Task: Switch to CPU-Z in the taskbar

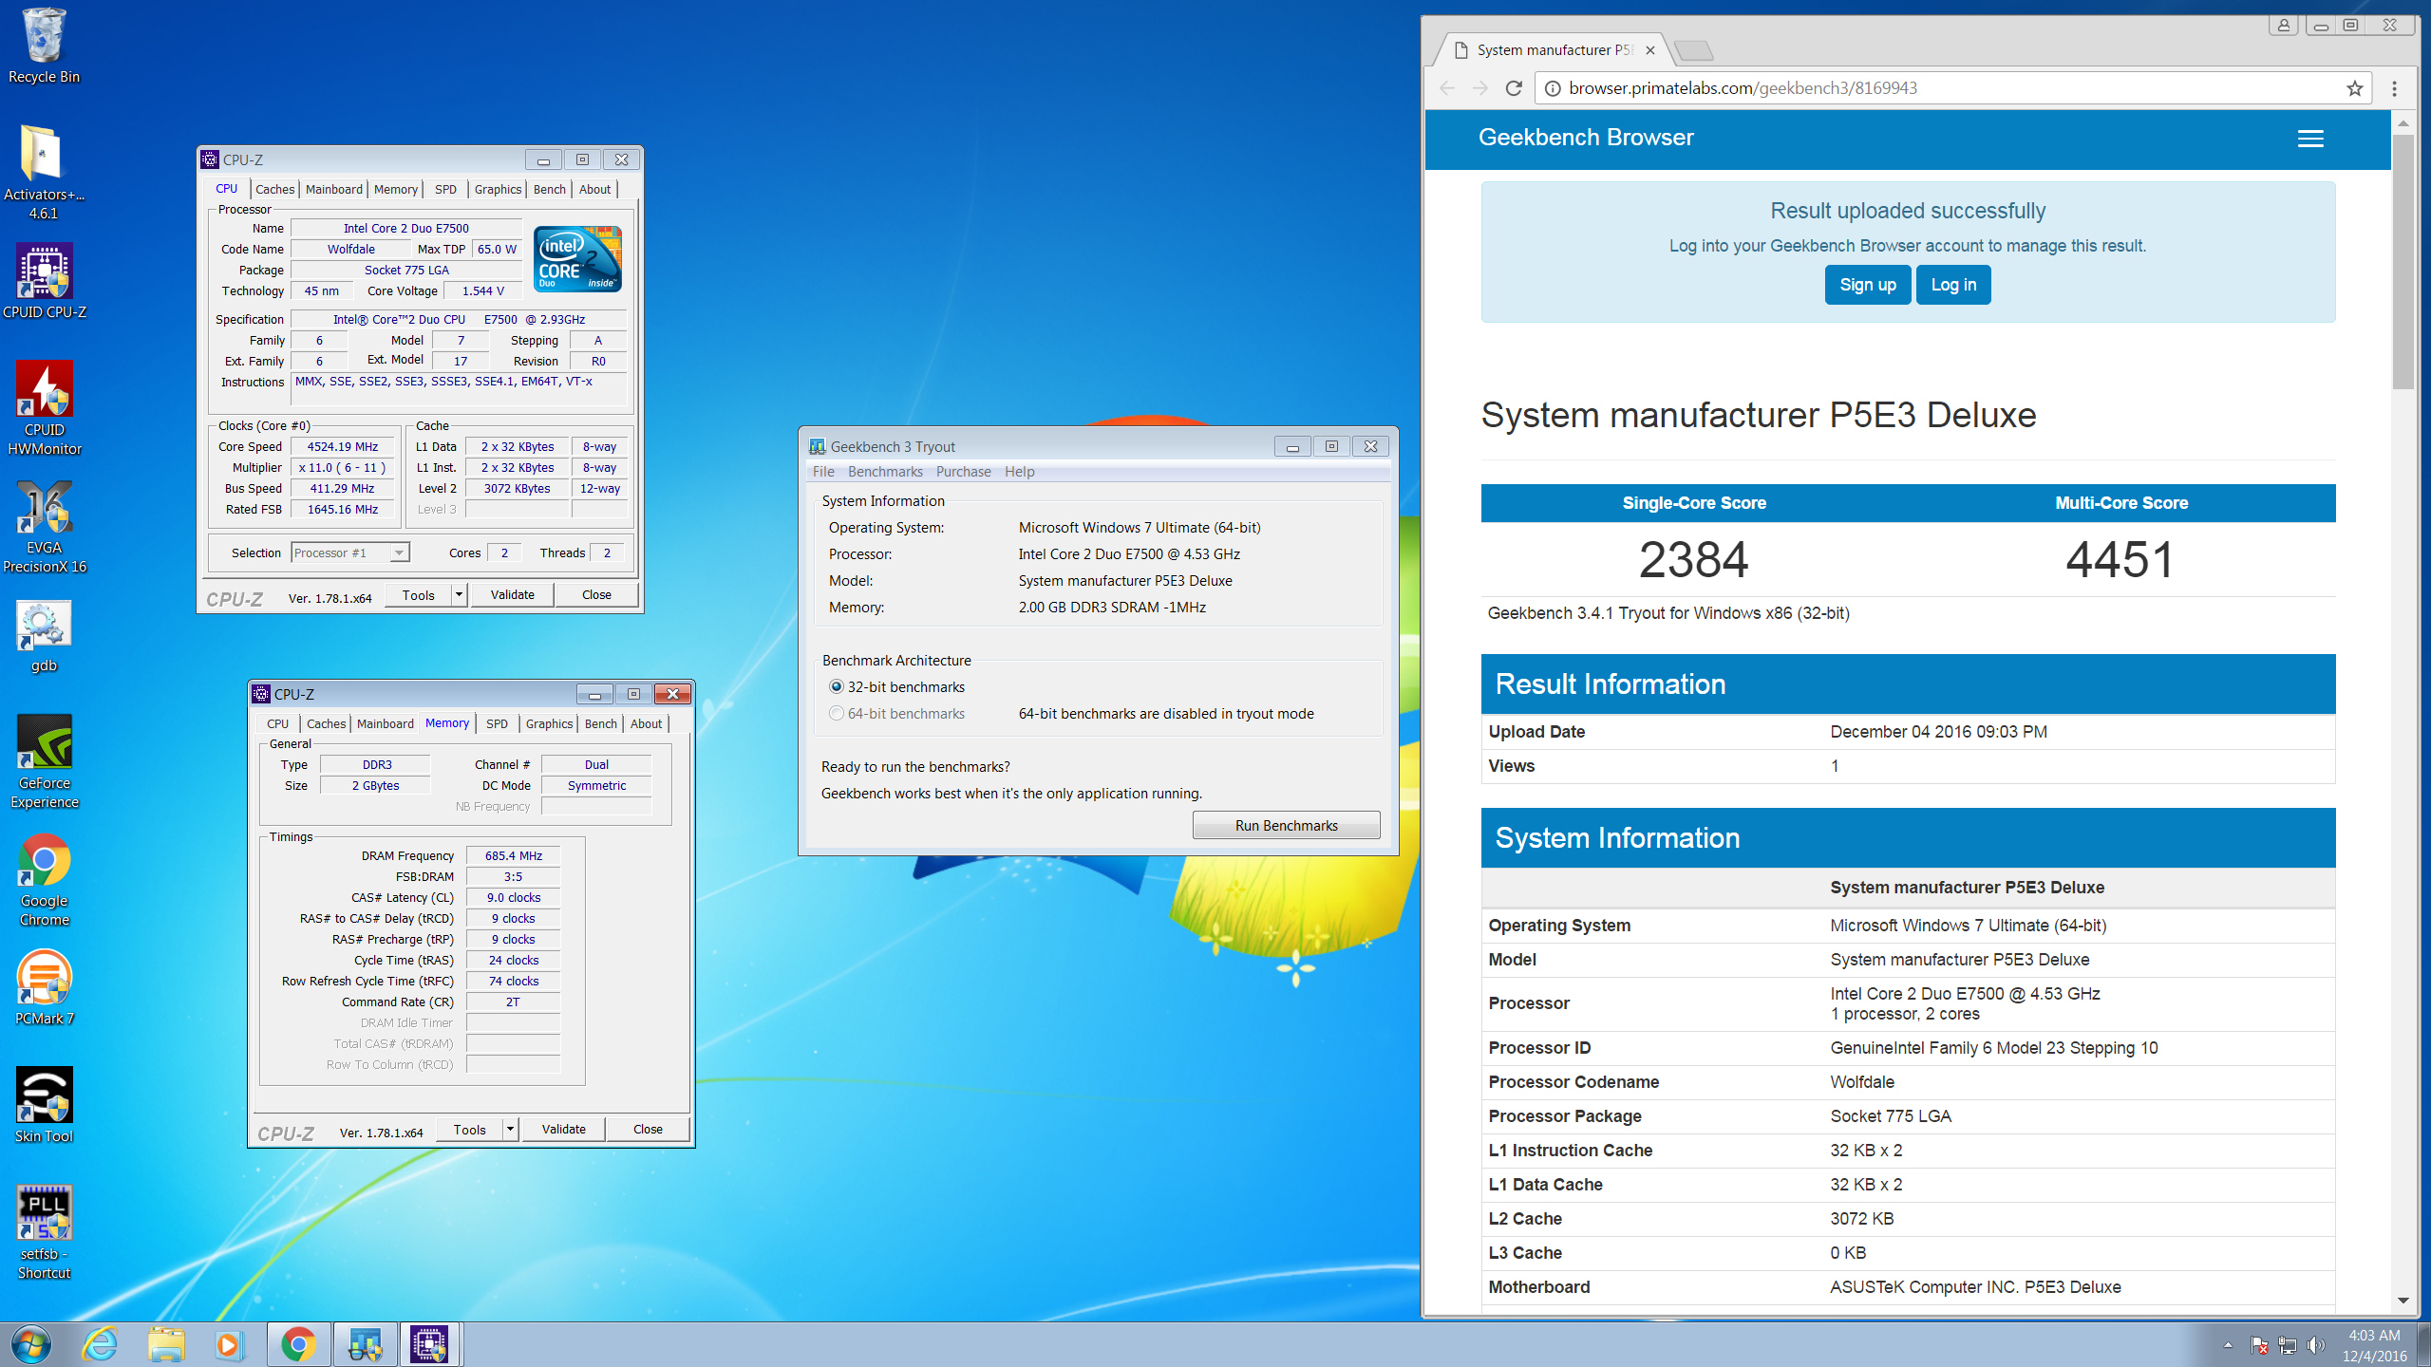Action: tap(430, 1344)
